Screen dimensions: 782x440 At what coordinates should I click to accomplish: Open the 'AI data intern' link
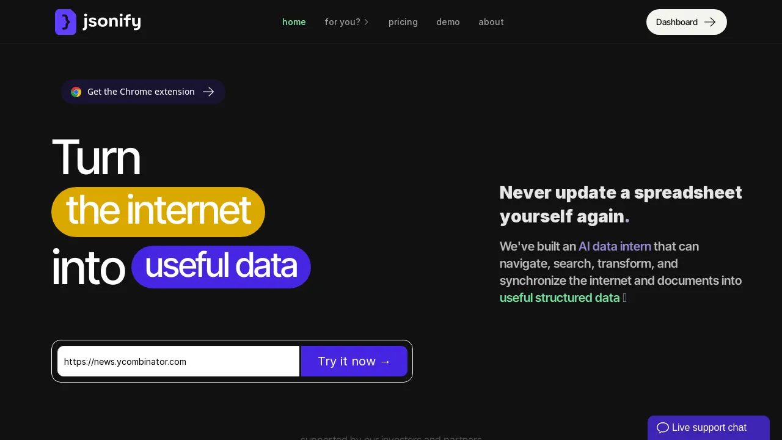tap(615, 246)
